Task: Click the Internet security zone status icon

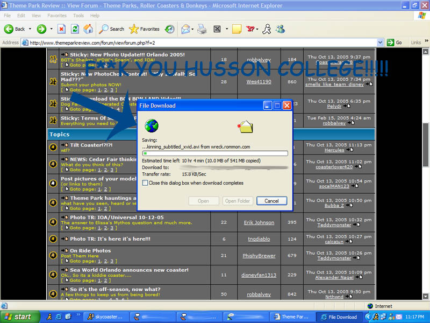Action: point(370,306)
